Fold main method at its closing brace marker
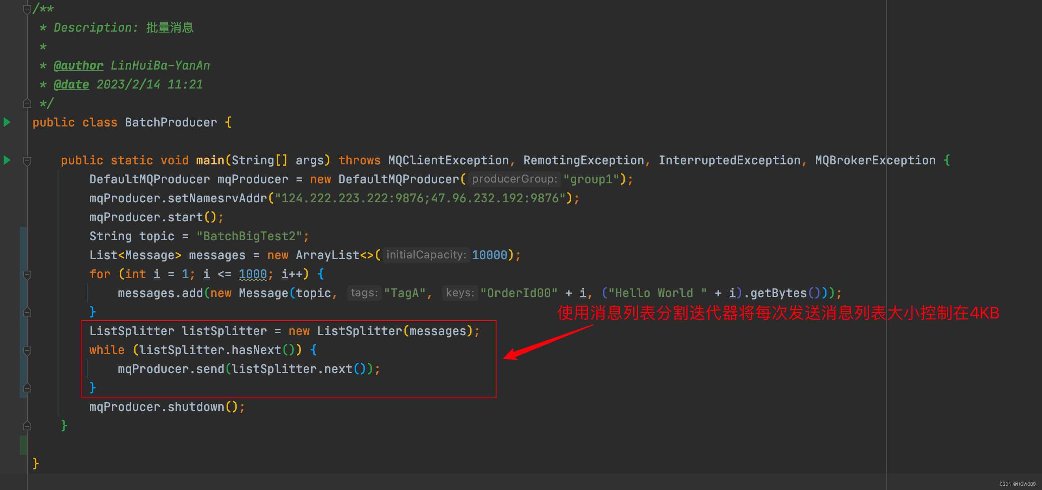This screenshot has width=1042, height=490. coord(27,426)
